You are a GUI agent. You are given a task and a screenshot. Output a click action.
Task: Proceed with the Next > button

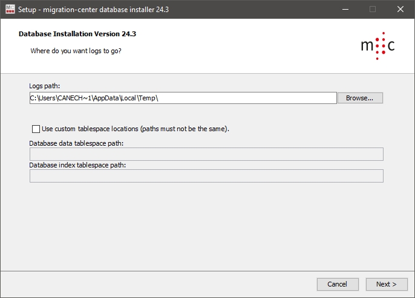387,284
